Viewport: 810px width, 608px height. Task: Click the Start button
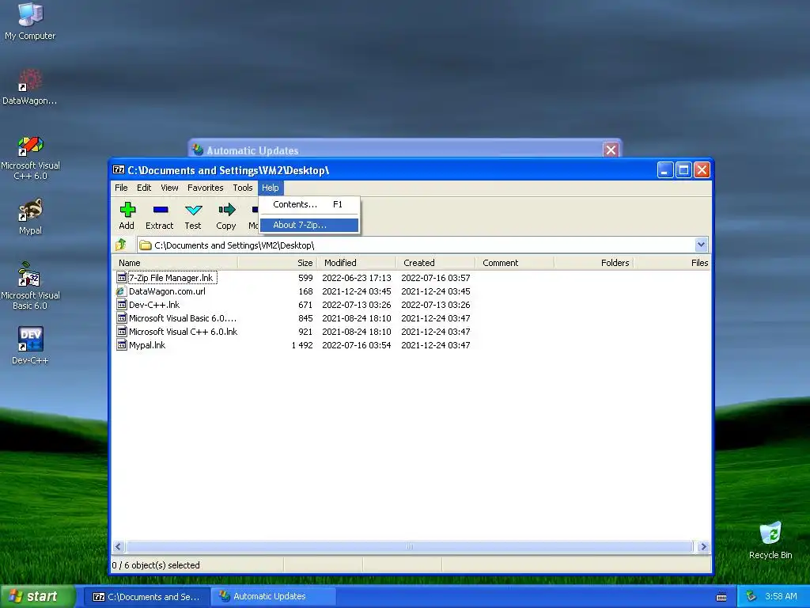pos(37,596)
